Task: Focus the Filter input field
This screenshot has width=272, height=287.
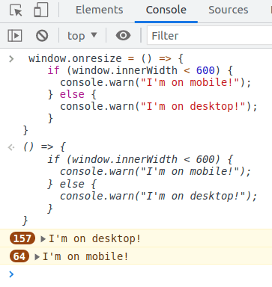Action: (209, 36)
